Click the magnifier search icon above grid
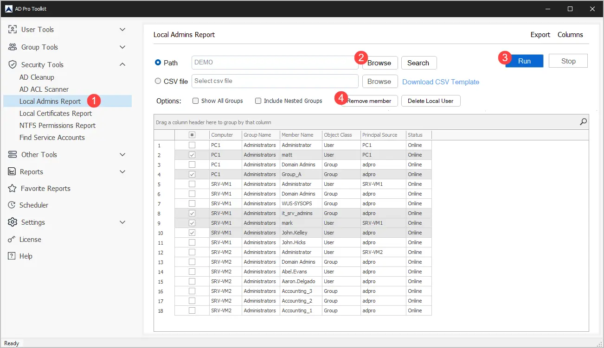 coord(583,122)
